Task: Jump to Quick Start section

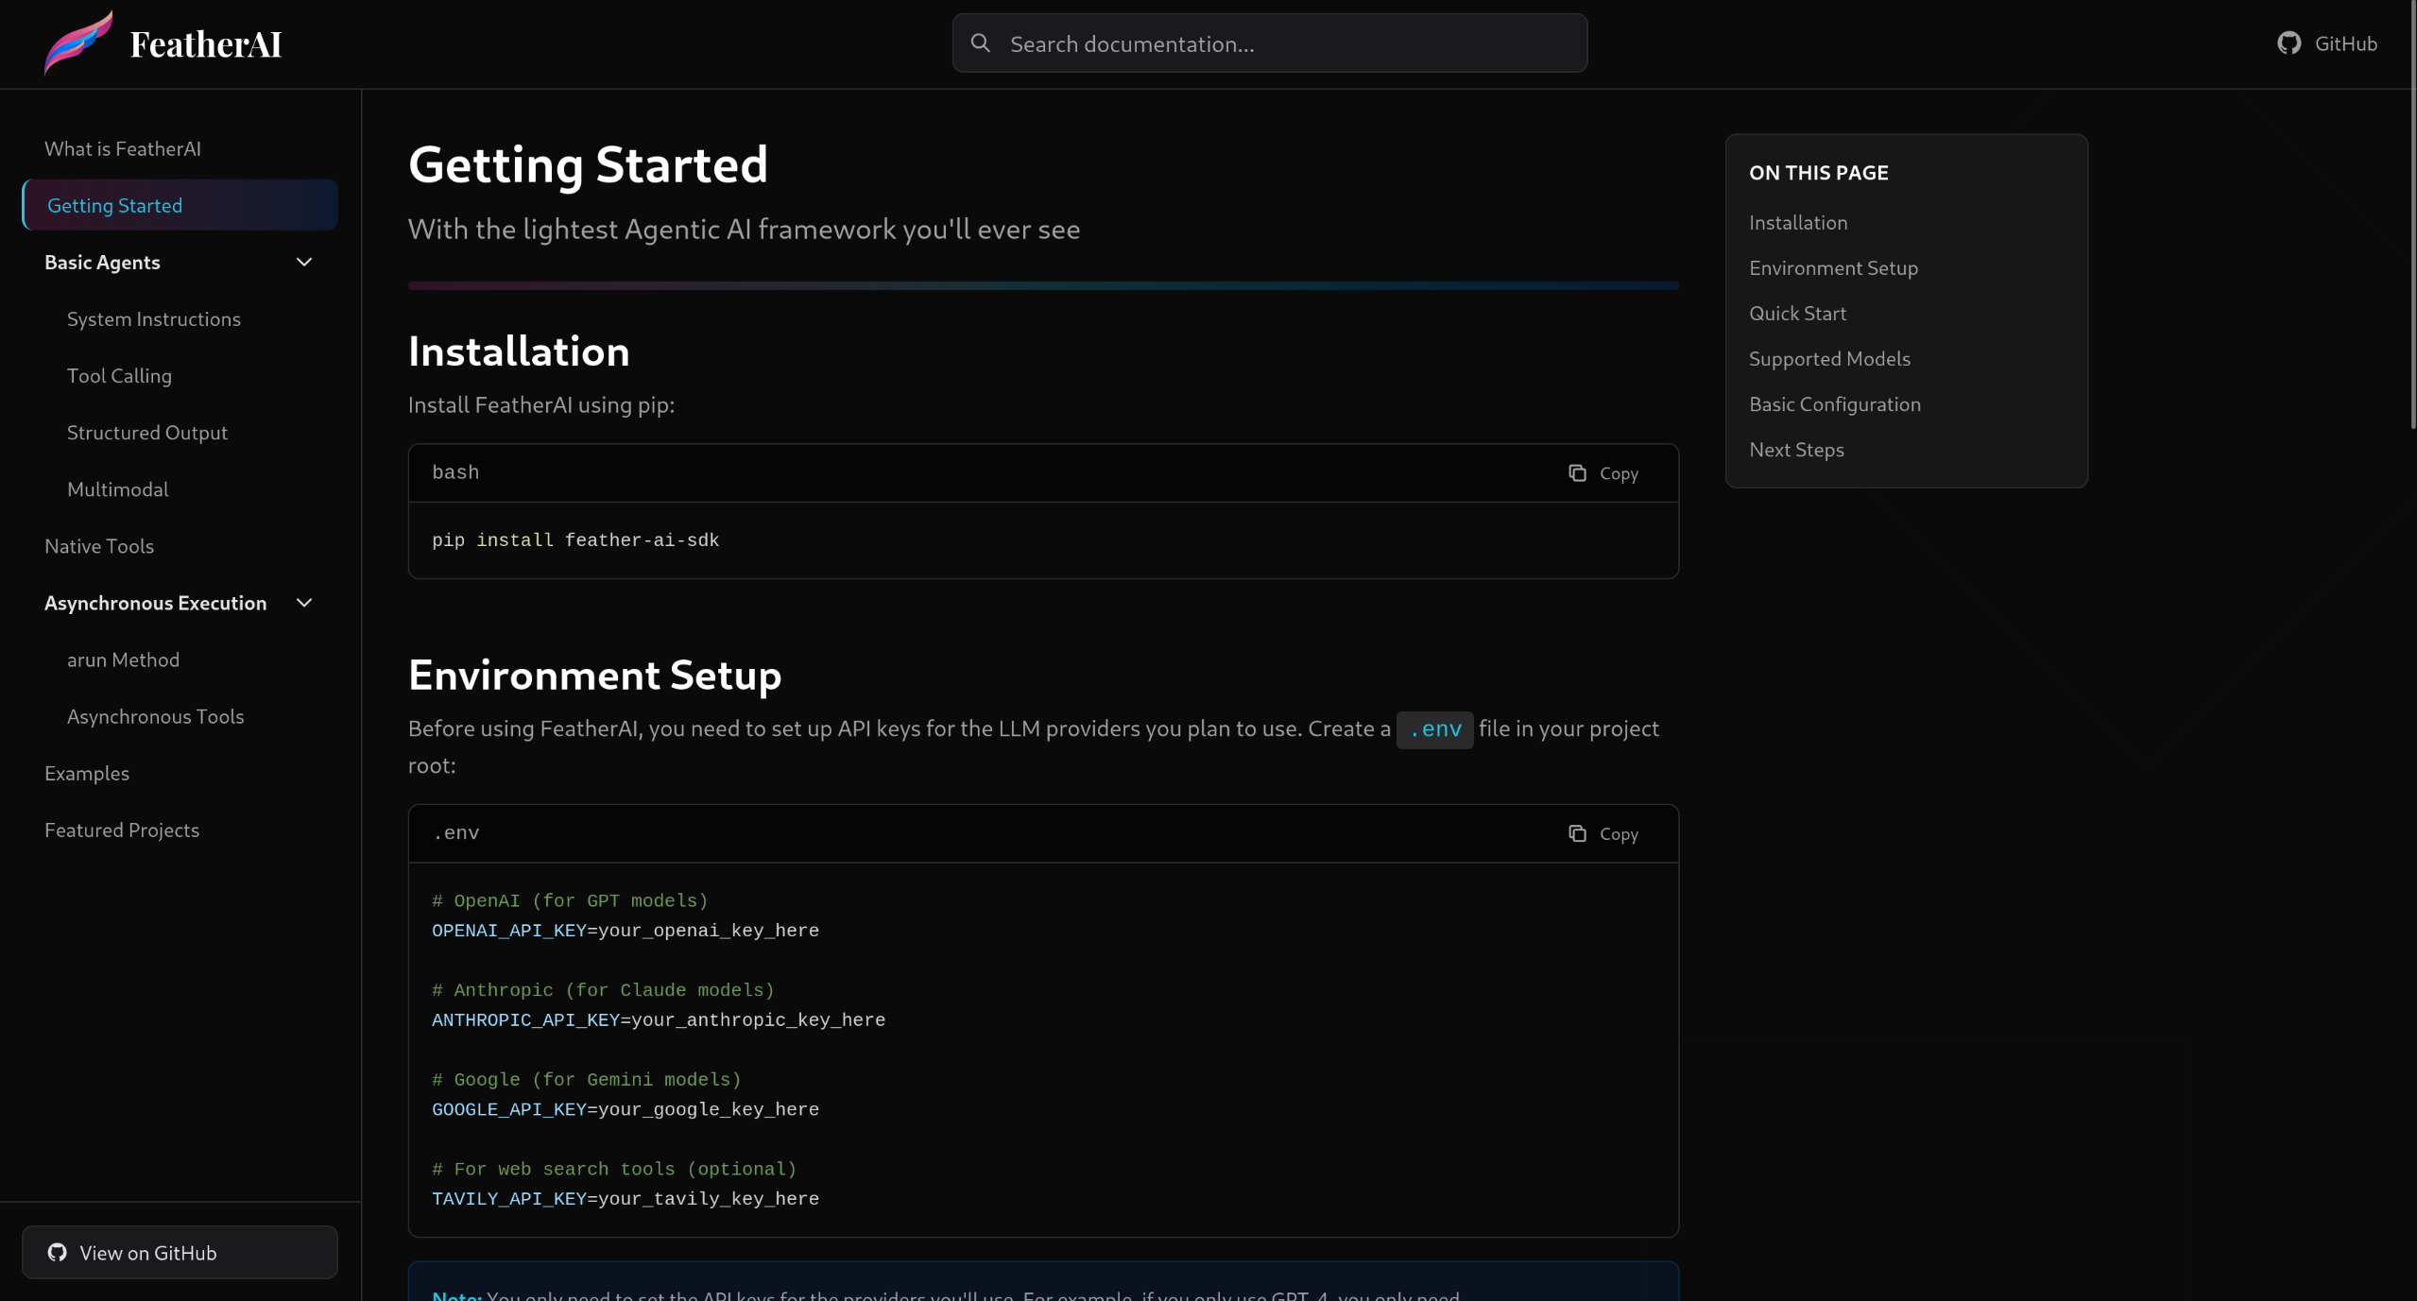Action: click(x=1796, y=314)
